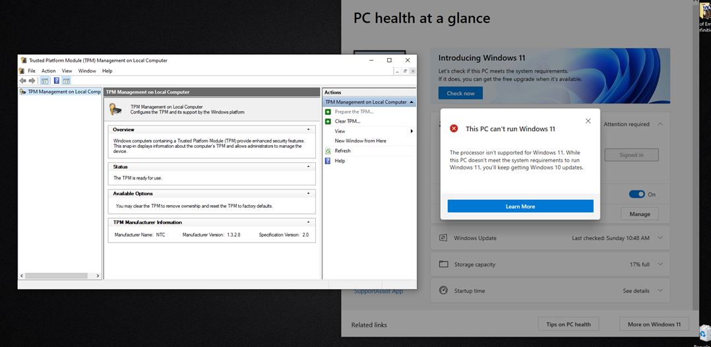Maximize the TPM Management window
711x347 pixels.
point(389,60)
